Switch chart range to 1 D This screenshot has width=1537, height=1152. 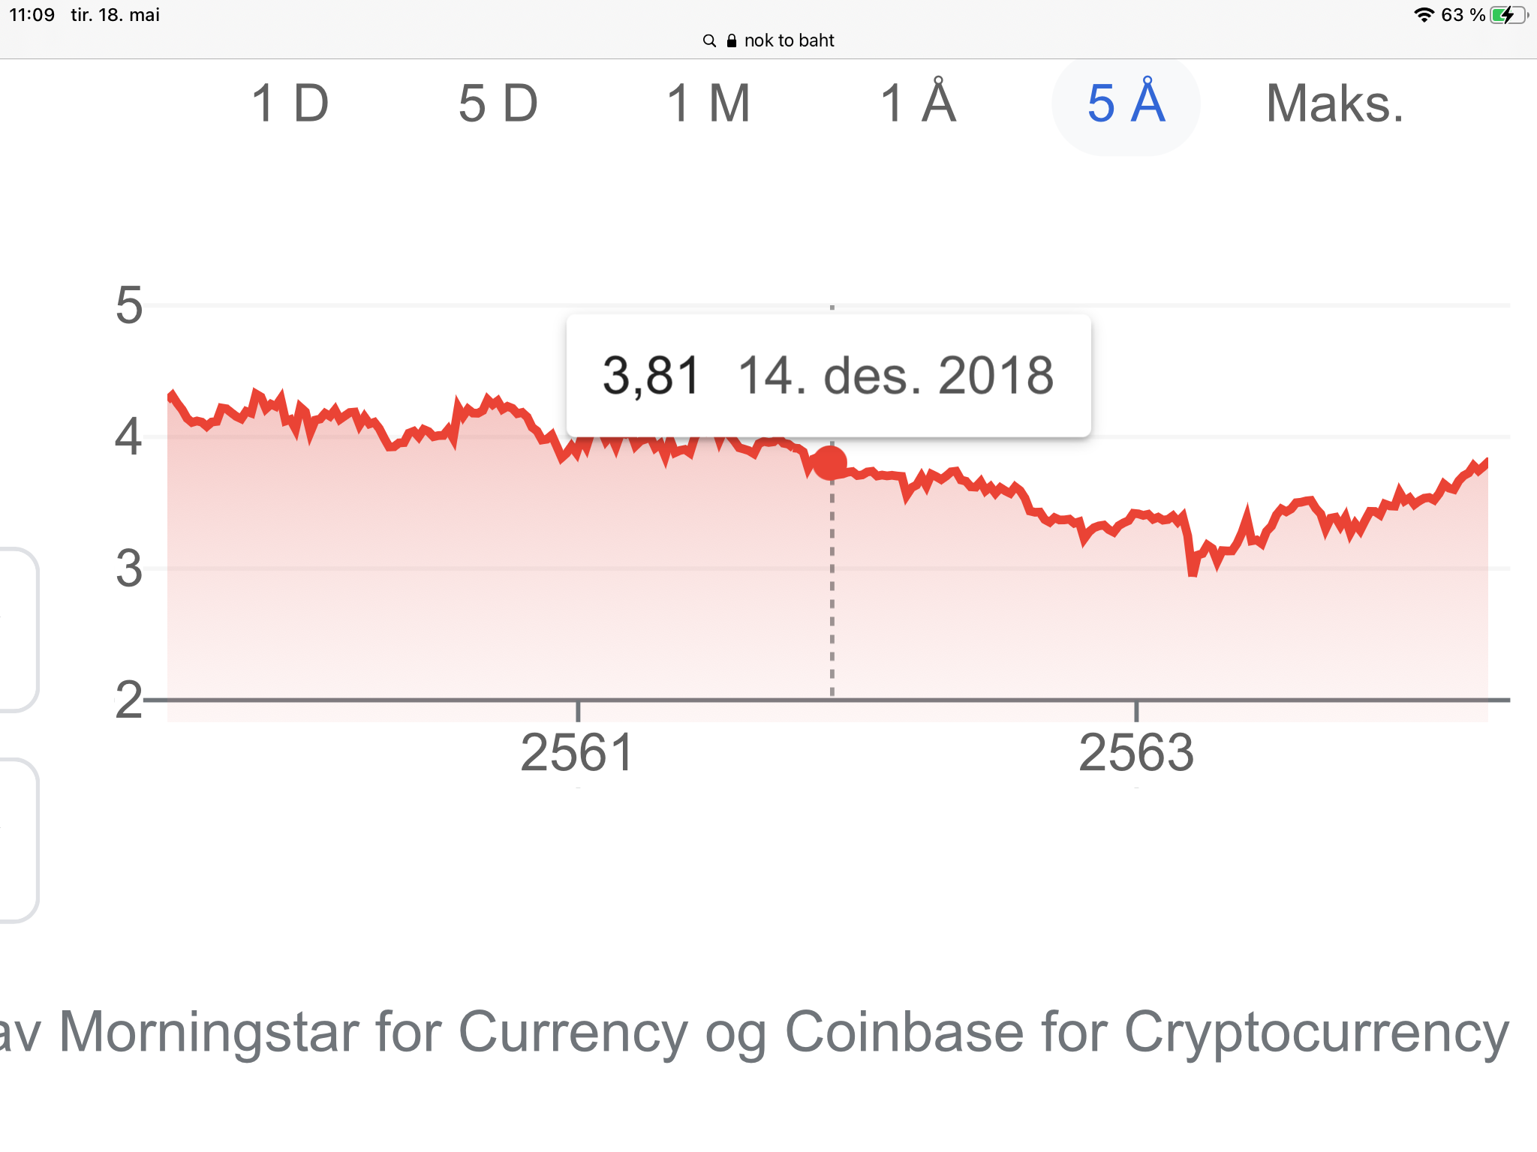[x=290, y=103]
